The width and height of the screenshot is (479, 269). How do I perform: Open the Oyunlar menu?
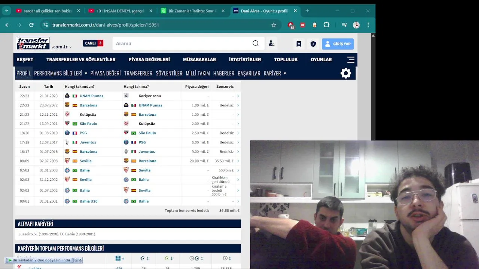click(321, 59)
